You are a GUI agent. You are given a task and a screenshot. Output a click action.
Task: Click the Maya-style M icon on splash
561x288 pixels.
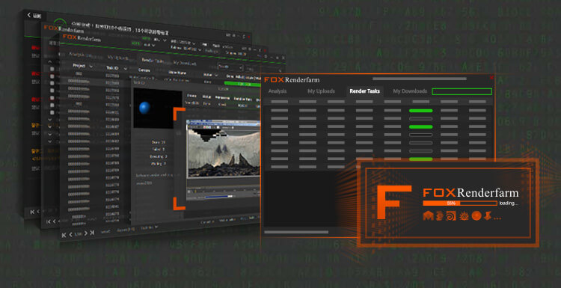coord(428,215)
